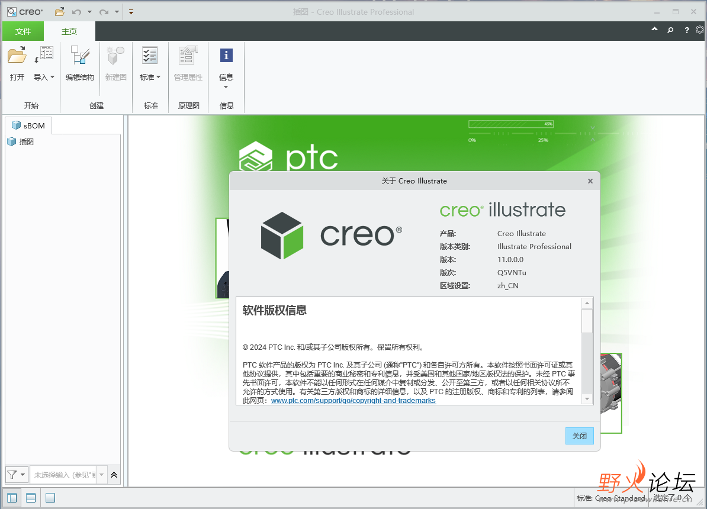Click the Creo application logo icon
This screenshot has width=707, height=509.
point(12,12)
